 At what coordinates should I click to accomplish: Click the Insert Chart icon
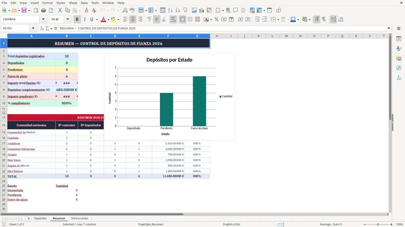202,10
